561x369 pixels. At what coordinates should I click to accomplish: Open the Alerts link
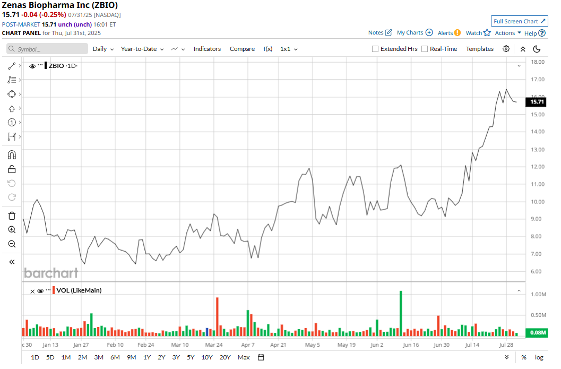pos(445,33)
